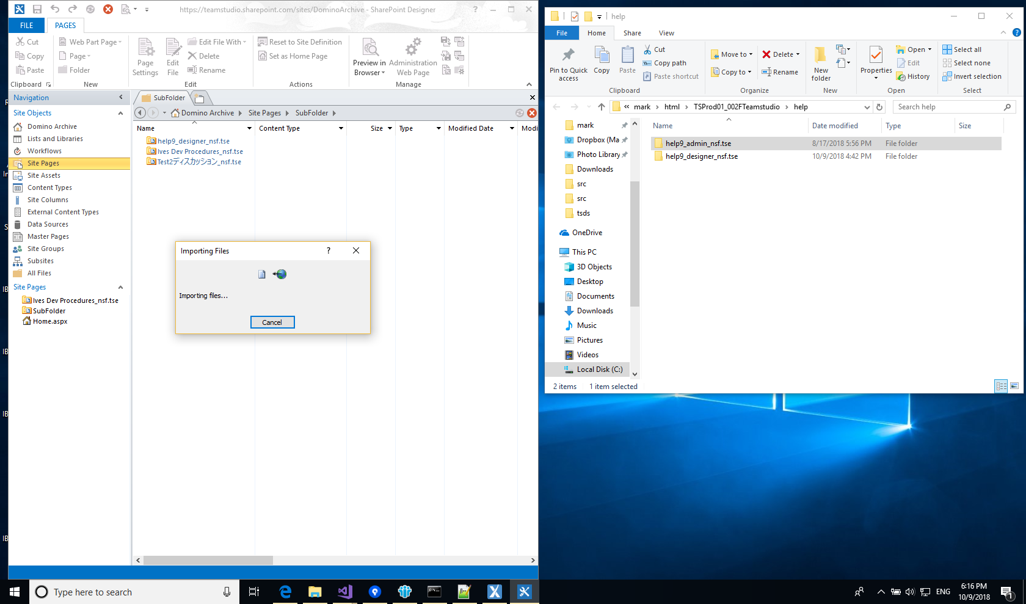Switch to the SubFolder document tab
Image resolution: width=1026 pixels, height=604 pixels.
(x=163, y=98)
